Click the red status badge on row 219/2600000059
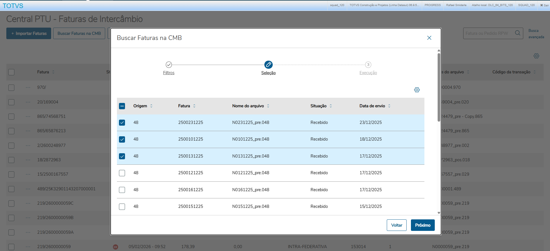The image size is (550, 251). tap(116, 247)
